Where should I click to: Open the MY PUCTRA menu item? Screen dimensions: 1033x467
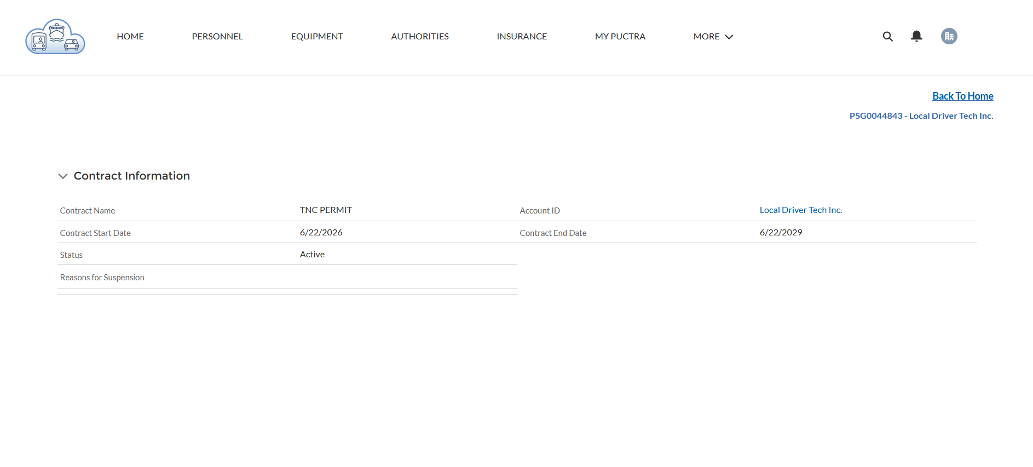[620, 37]
